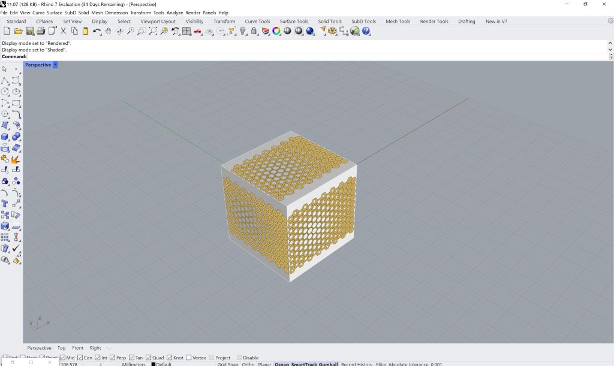Uncheck the Quad osnap checkbox
Screen dimensions: 614x366
tap(148, 358)
